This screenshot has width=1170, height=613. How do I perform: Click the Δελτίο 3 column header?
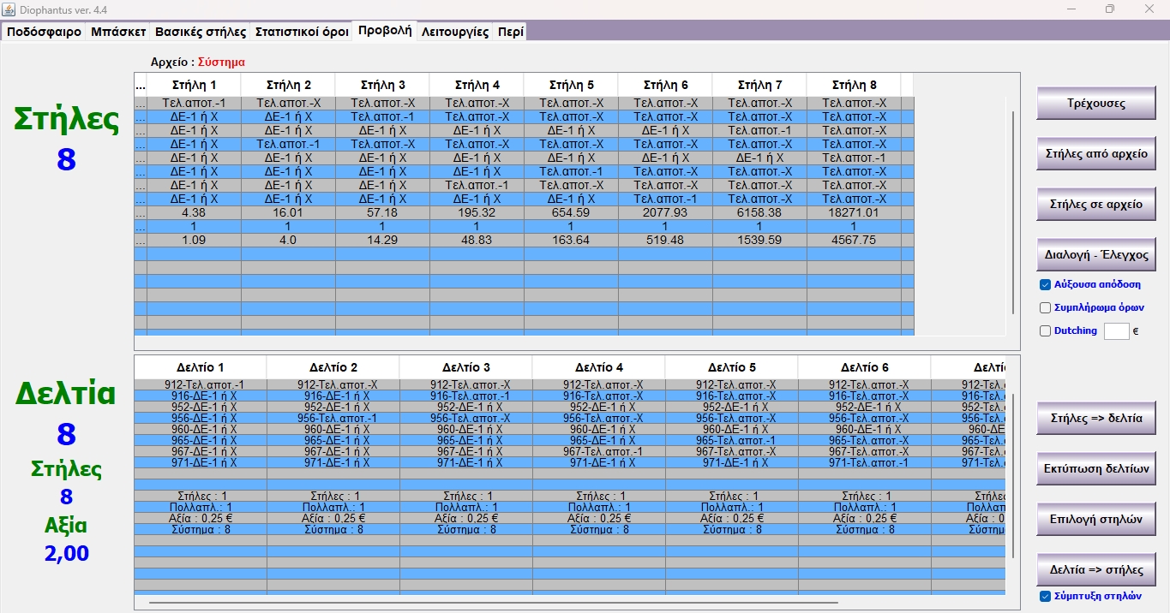465,367
